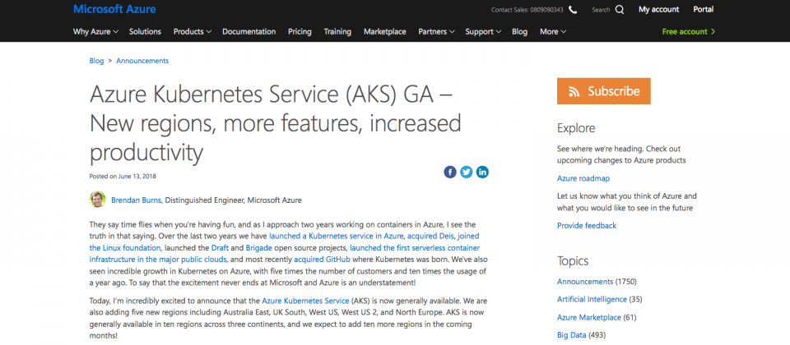Viewport: 790px width, 345px height.
Task: Share the post on LinkedIn
Action: (482, 172)
